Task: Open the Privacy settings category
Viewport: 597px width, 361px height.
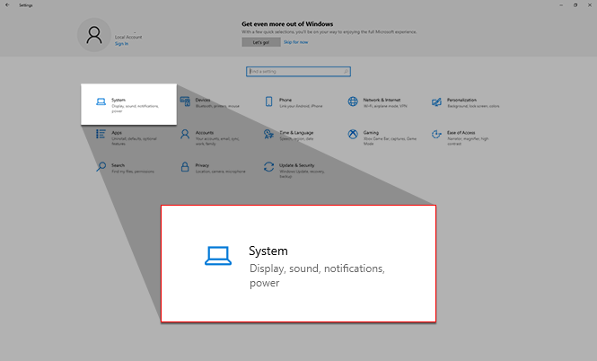Action: (x=203, y=167)
